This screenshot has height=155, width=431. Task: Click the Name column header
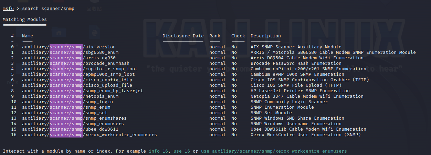click(28, 36)
